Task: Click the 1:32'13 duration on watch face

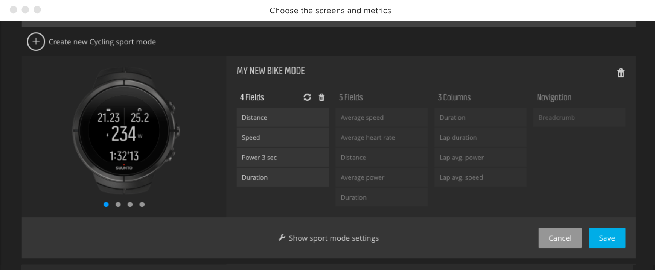Action: pyautogui.click(x=124, y=156)
